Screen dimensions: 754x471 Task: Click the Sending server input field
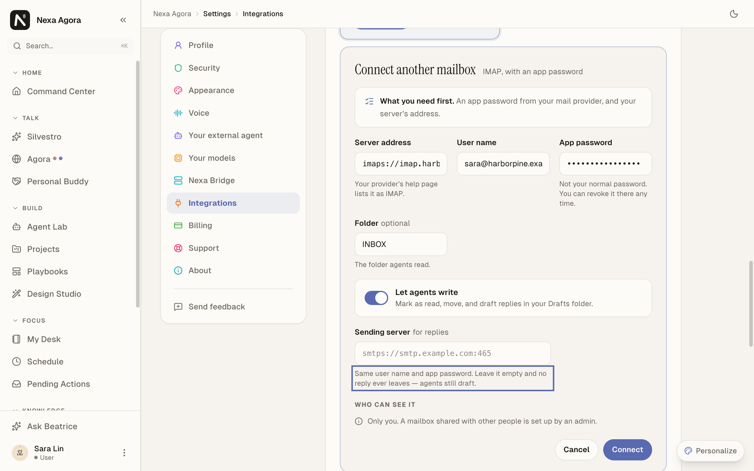point(453,353)
